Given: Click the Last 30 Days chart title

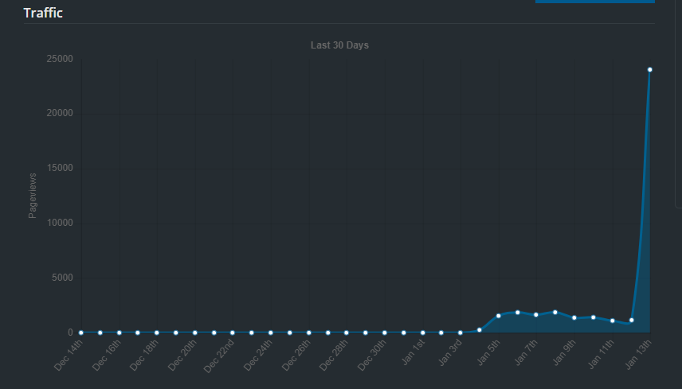Looking at the screenshot, I should pyautogui.click(x=339, y=45).
